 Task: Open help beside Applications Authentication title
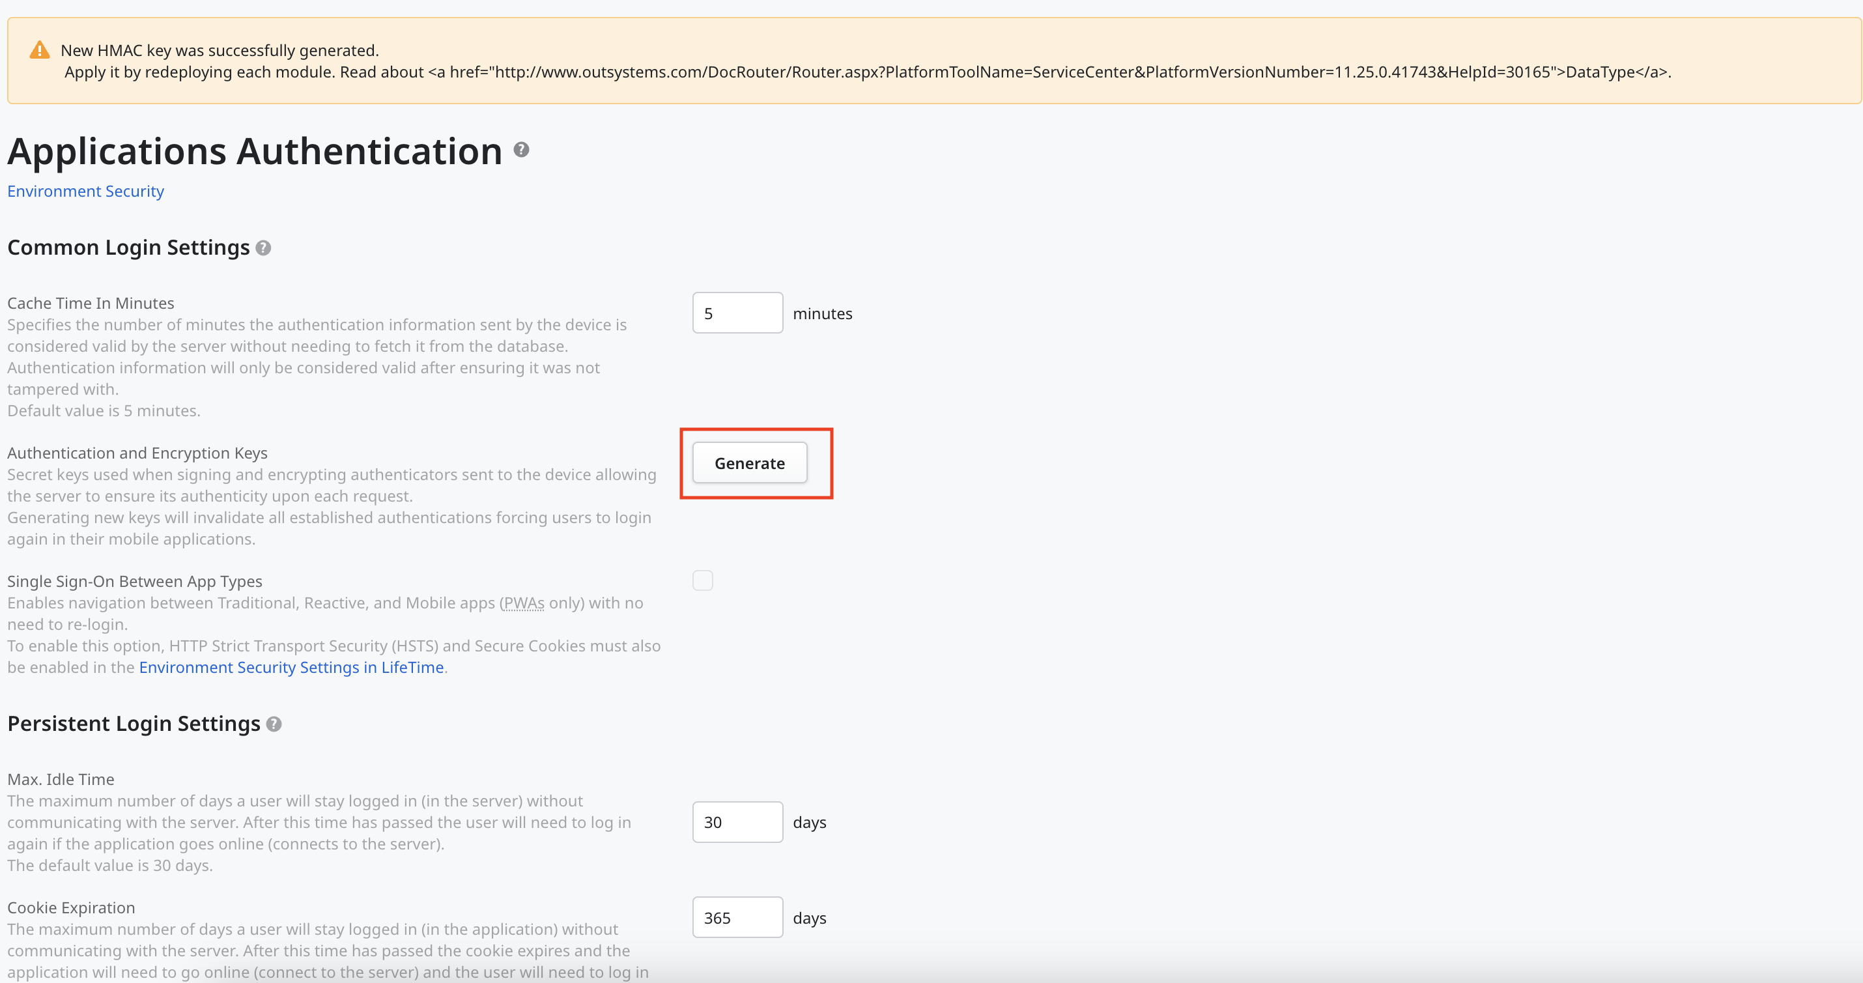(x=520, y=150)
